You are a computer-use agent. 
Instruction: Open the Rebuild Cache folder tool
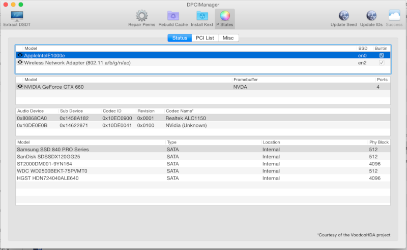[173, 16]
